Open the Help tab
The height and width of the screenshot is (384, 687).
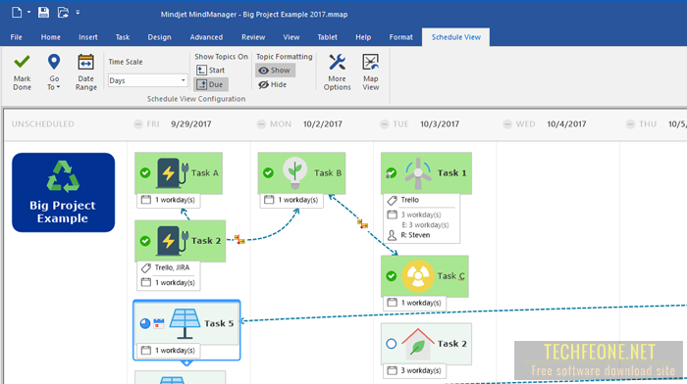pyautogui.click(x=363, y=37)
